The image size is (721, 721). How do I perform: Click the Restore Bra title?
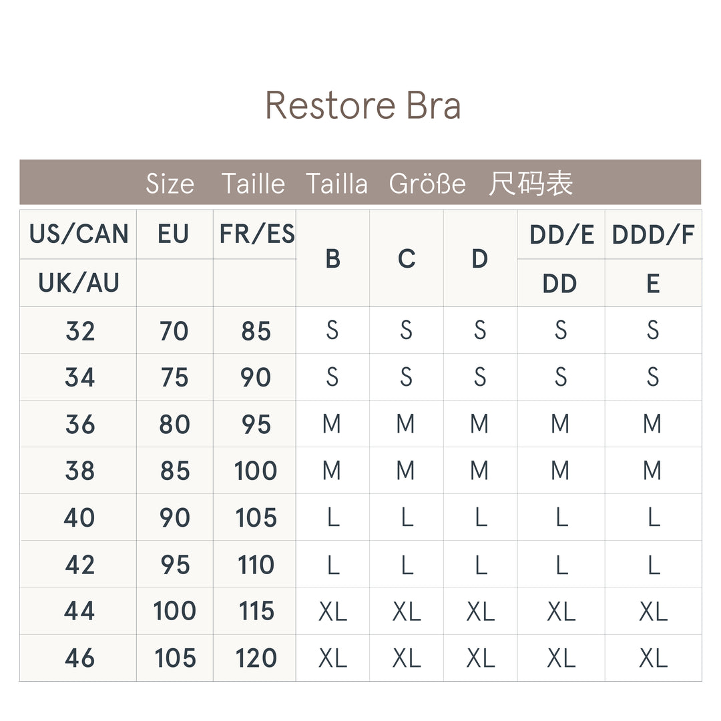[363, 105]
